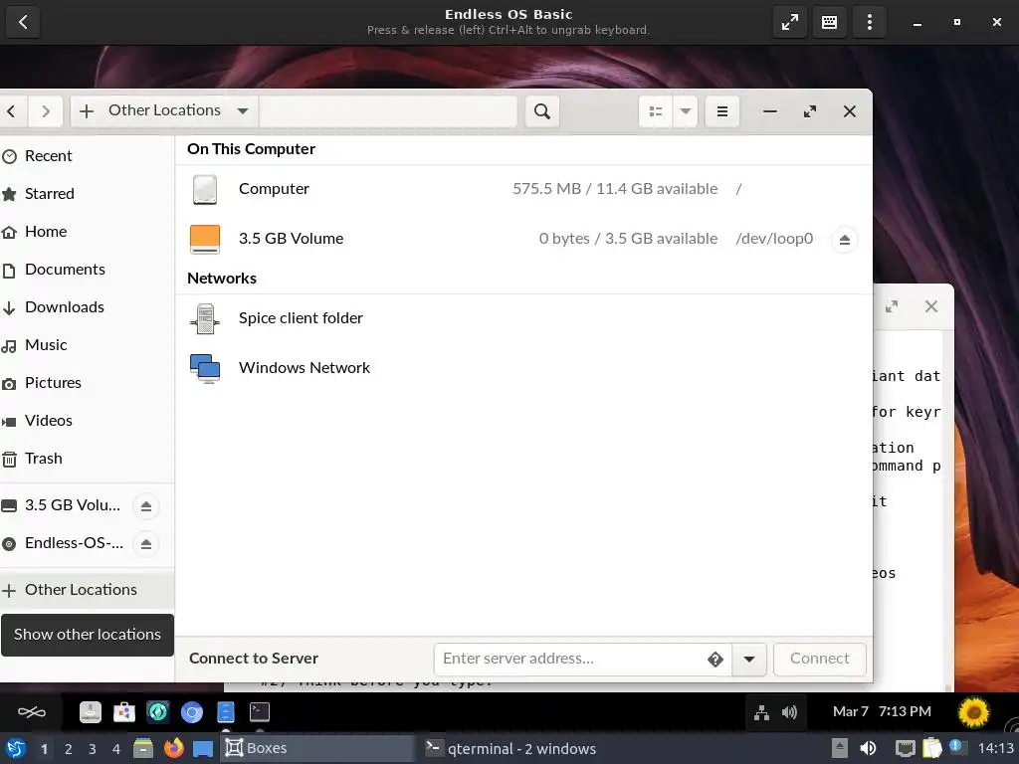
Task: Click the file manager search icon
Action: [x=542, y=111]
